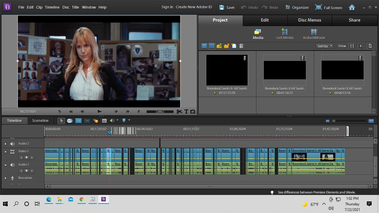Viewport: 379px width, 213px height.
Task: Collapse the Video 1 track
Action: (5, 151)
